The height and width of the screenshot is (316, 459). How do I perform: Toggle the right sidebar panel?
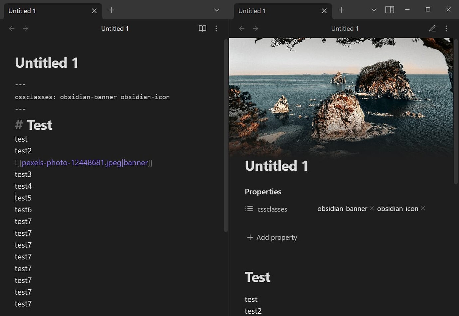click(x=389, y=10)
